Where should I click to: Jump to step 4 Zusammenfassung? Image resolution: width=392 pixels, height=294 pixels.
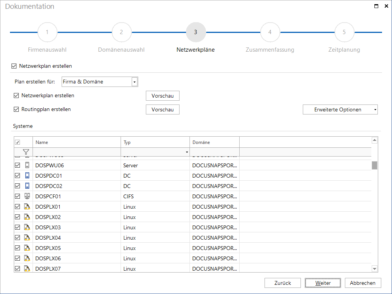click(270, 32)
